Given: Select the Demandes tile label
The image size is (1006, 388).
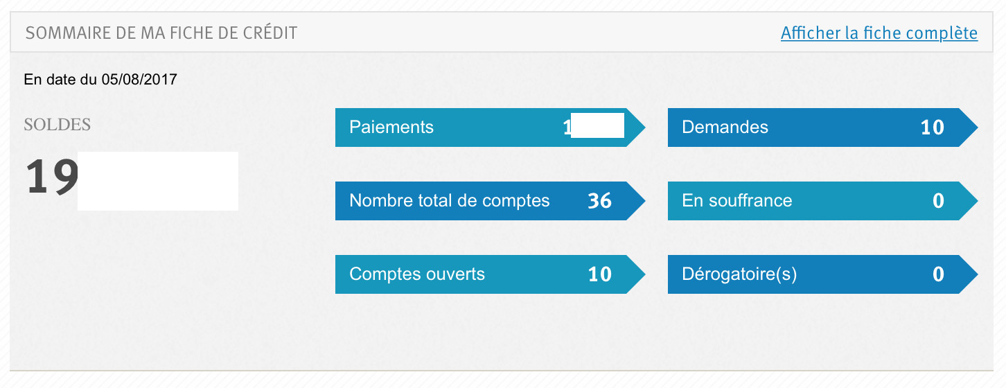Looking at the screenshot, I should click(x=725, y=127).
